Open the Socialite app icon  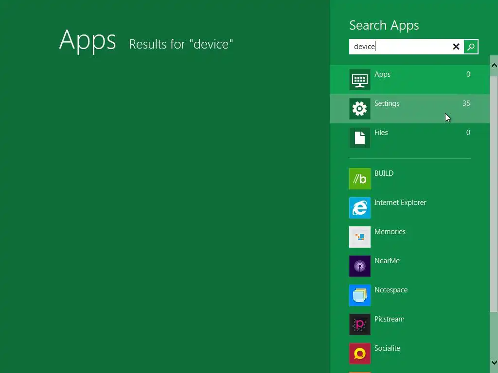359,354
